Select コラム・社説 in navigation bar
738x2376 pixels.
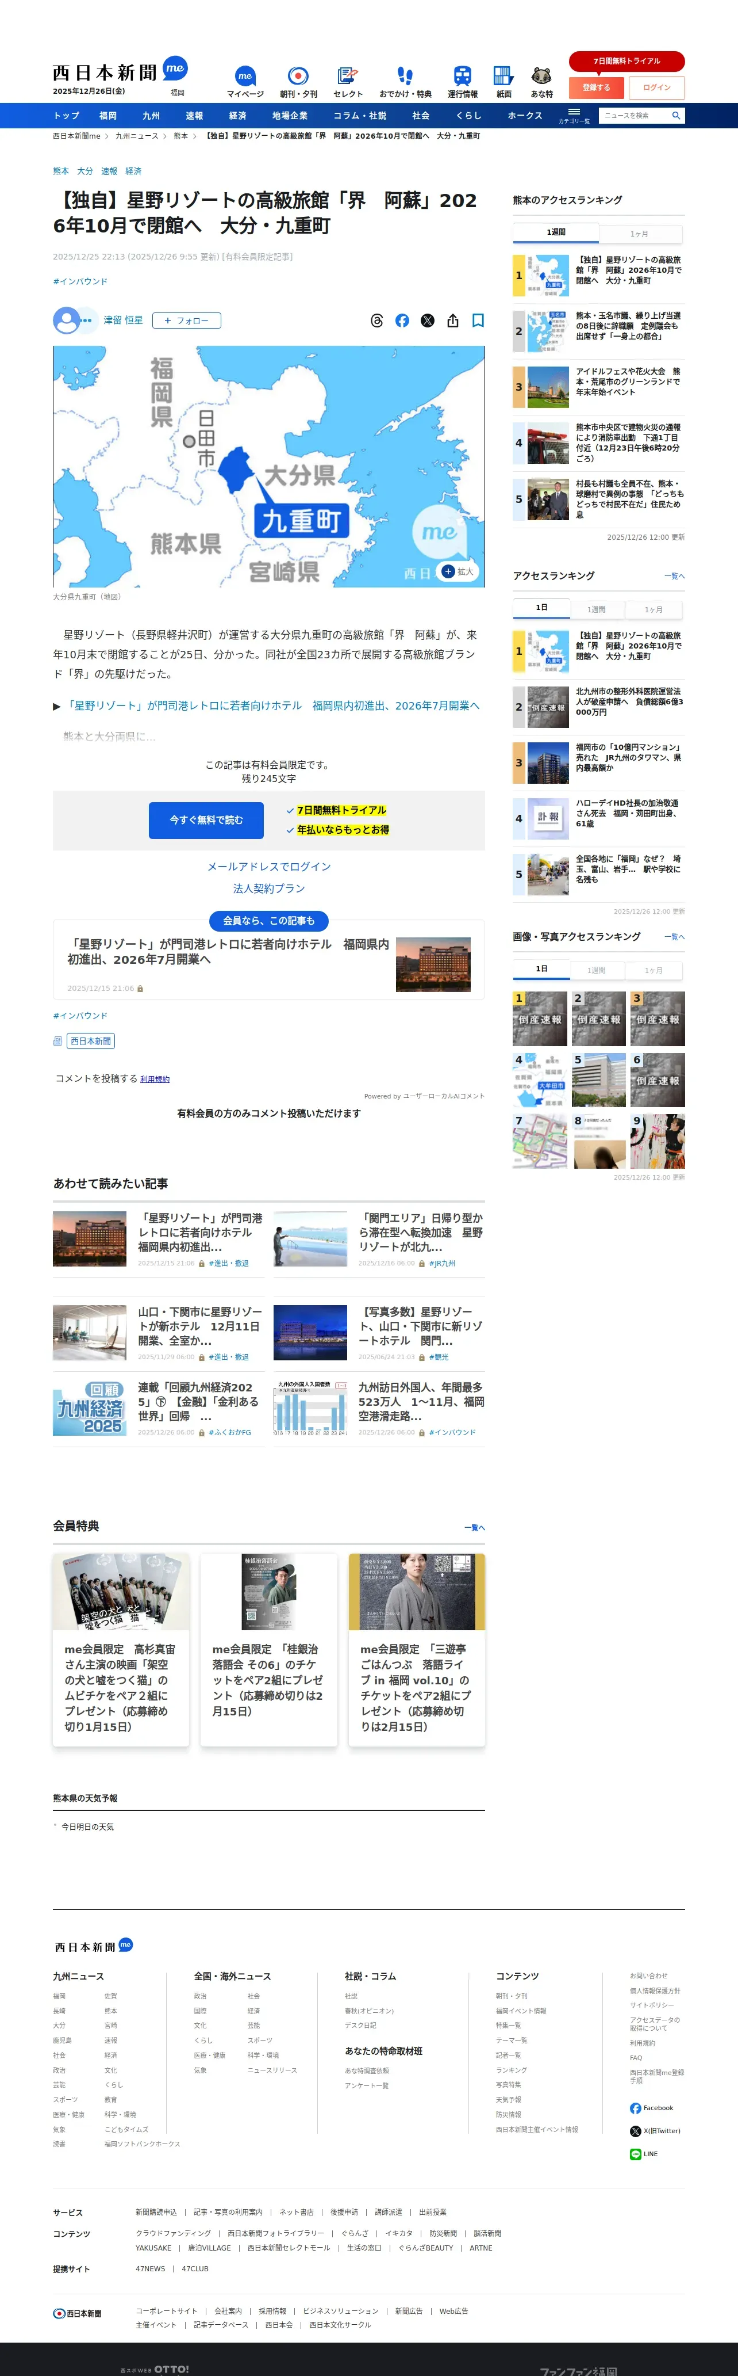pyautogui.click(x=360, y=115)
